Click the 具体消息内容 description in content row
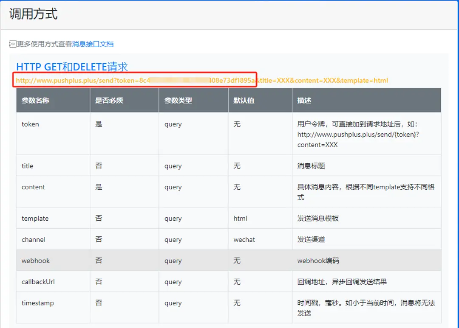The height and width of the screenshot is (328, 459). click(367, 192)
